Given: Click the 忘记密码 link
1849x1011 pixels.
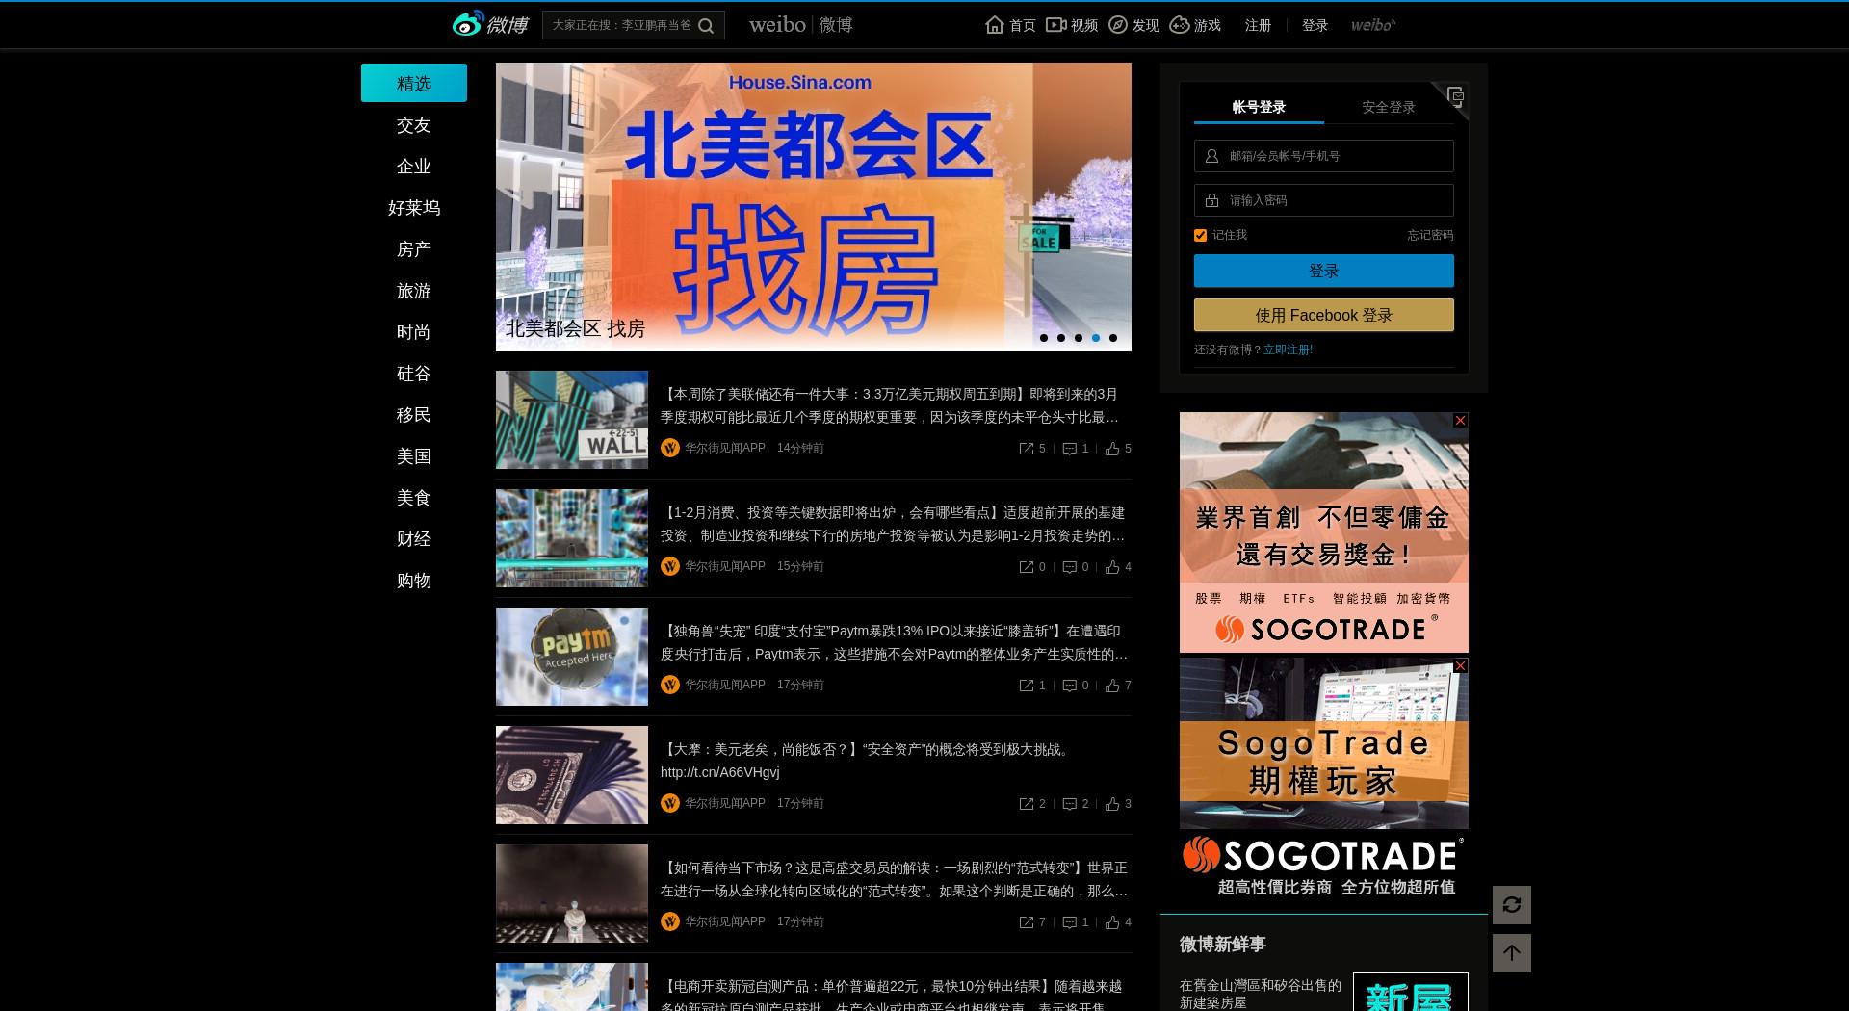Looking at the screenshot, I should pos(1430,235).
